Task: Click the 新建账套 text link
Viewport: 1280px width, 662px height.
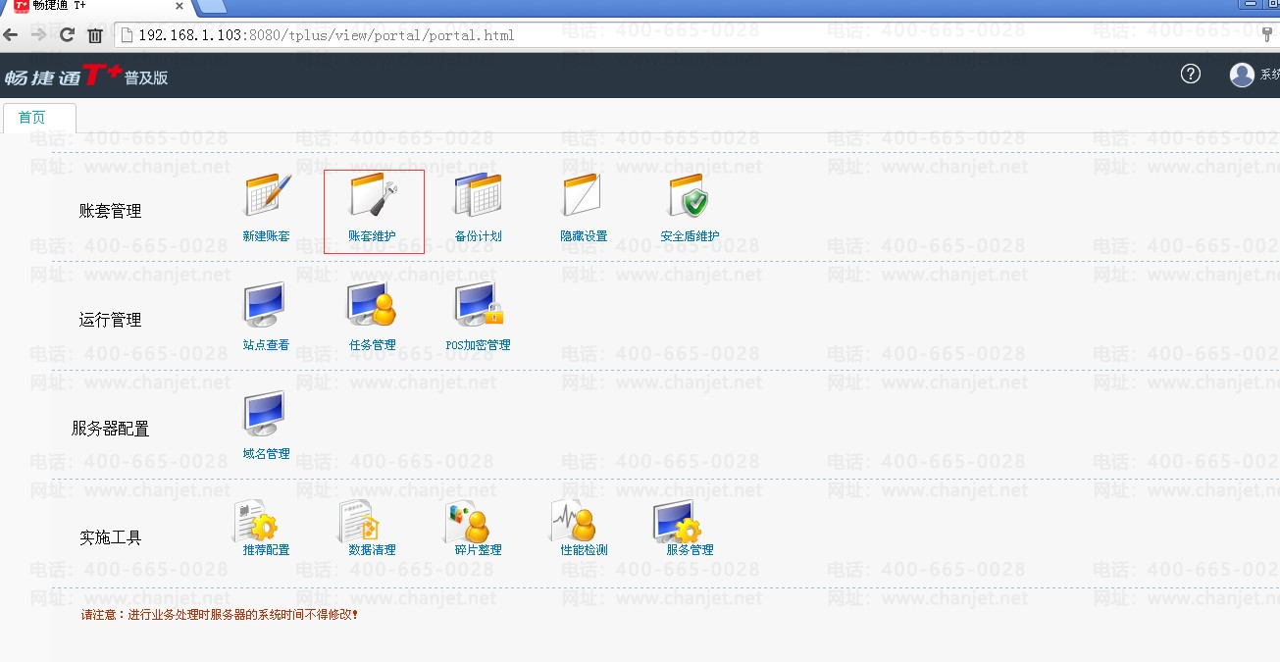Action: pos(267,236)
